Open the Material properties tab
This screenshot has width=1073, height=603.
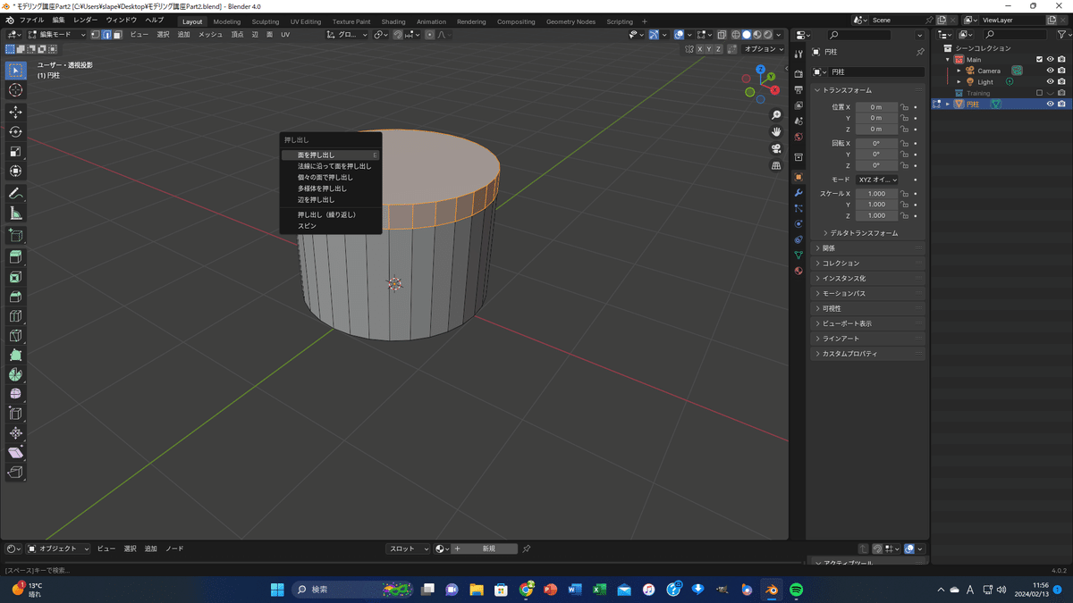[798, 271]
